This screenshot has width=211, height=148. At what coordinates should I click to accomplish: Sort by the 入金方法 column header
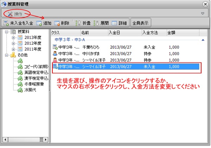[154, 33]
